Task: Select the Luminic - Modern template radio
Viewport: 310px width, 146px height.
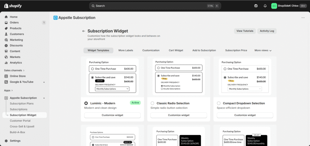Action: coord(86,103)
